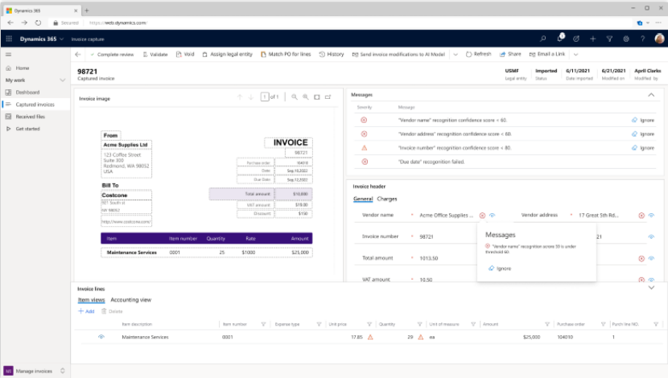This screenshot has height=378, width=668.
Task: Toggle eye icon beside Invoice number row
Action: (651, 236)
